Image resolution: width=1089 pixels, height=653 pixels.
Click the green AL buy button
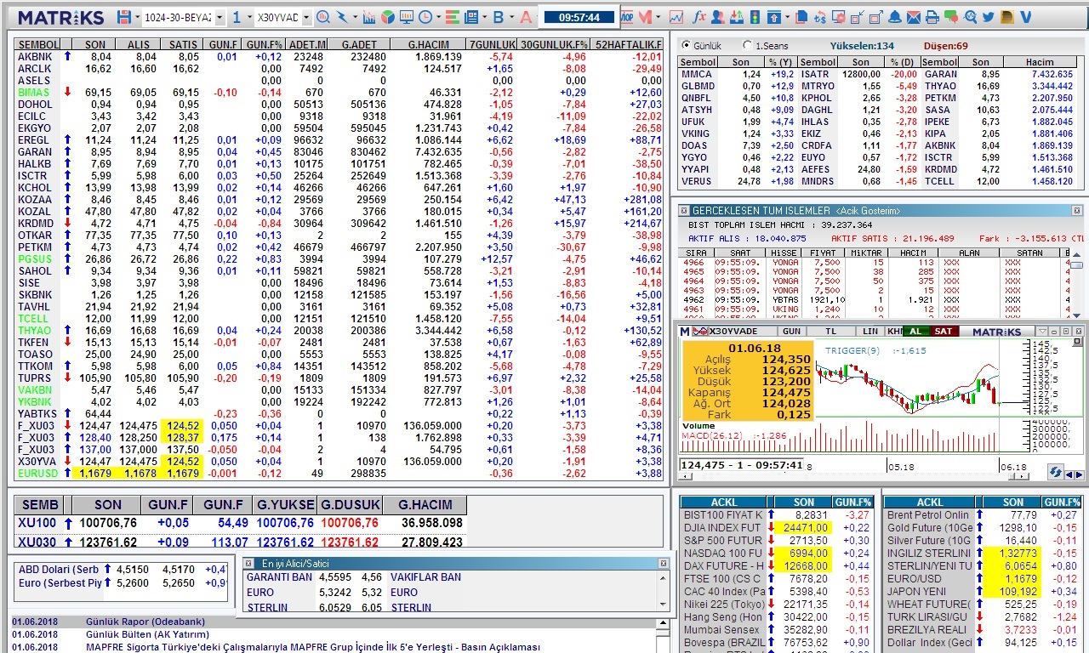pyautogui.click(x=915, y=331)
